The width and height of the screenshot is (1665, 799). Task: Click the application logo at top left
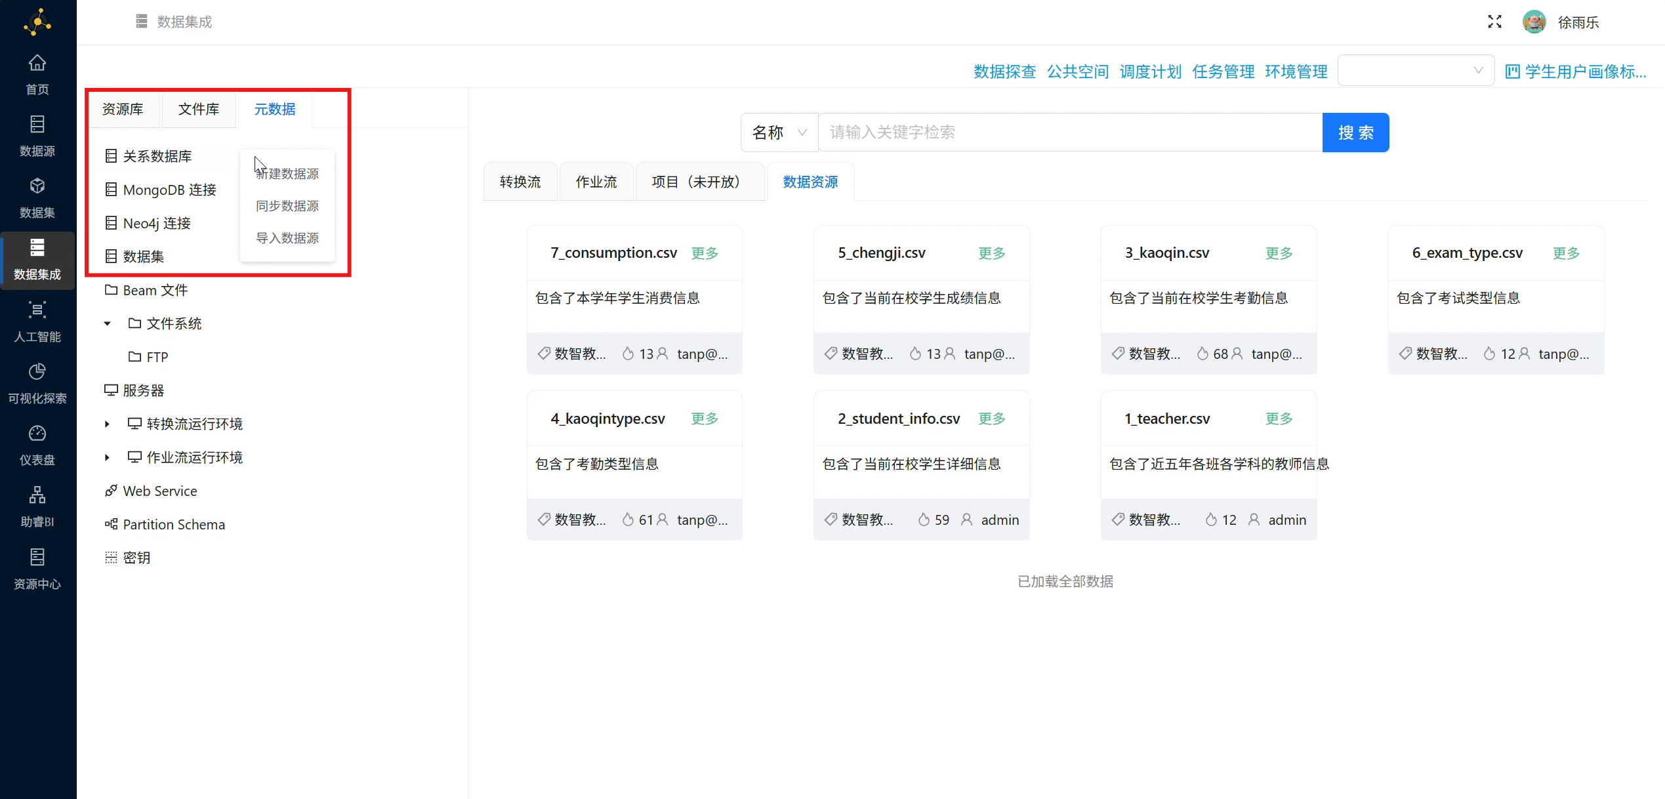(37, 22)
